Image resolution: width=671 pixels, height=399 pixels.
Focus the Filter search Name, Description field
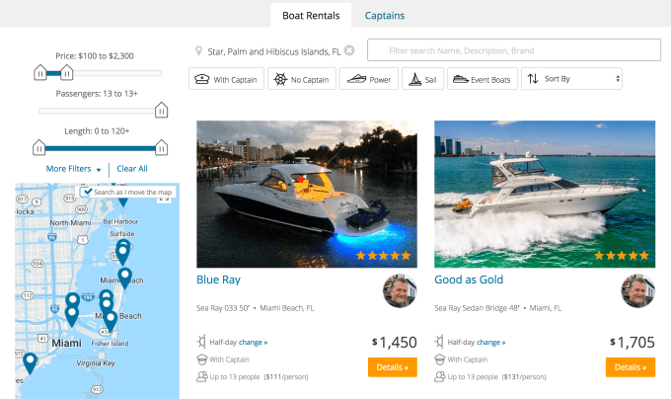[x=514, y=50]
